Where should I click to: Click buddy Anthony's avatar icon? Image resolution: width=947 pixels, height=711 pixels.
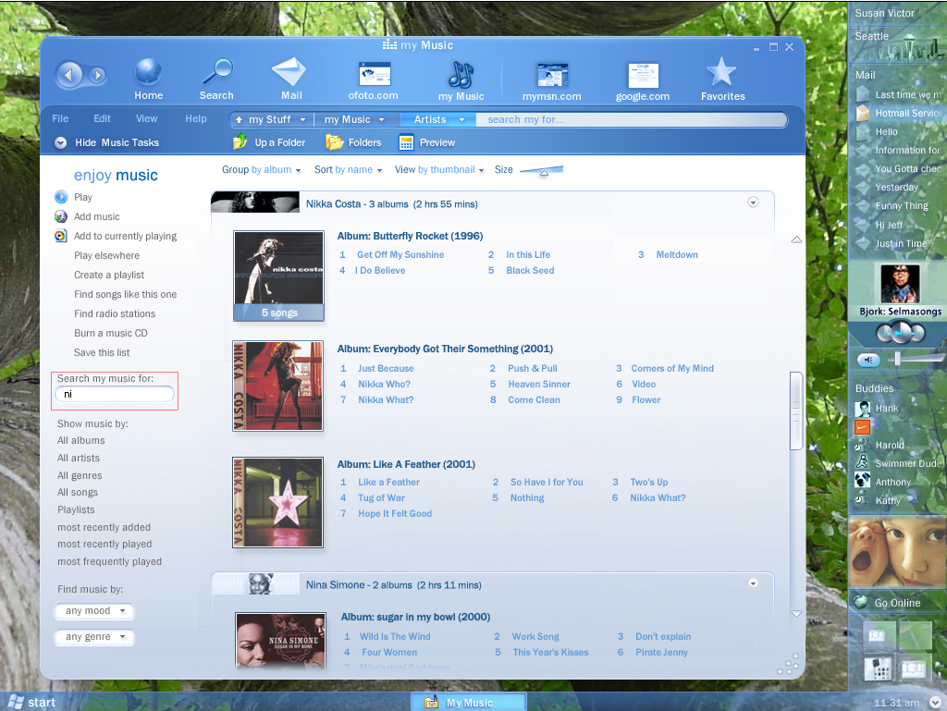[x=863, y=481]
